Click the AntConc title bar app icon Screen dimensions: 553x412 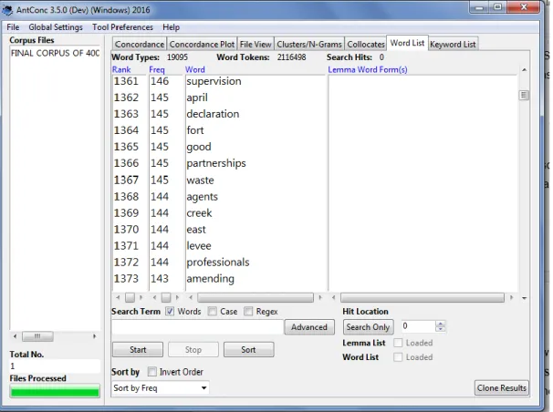[7, 9]
